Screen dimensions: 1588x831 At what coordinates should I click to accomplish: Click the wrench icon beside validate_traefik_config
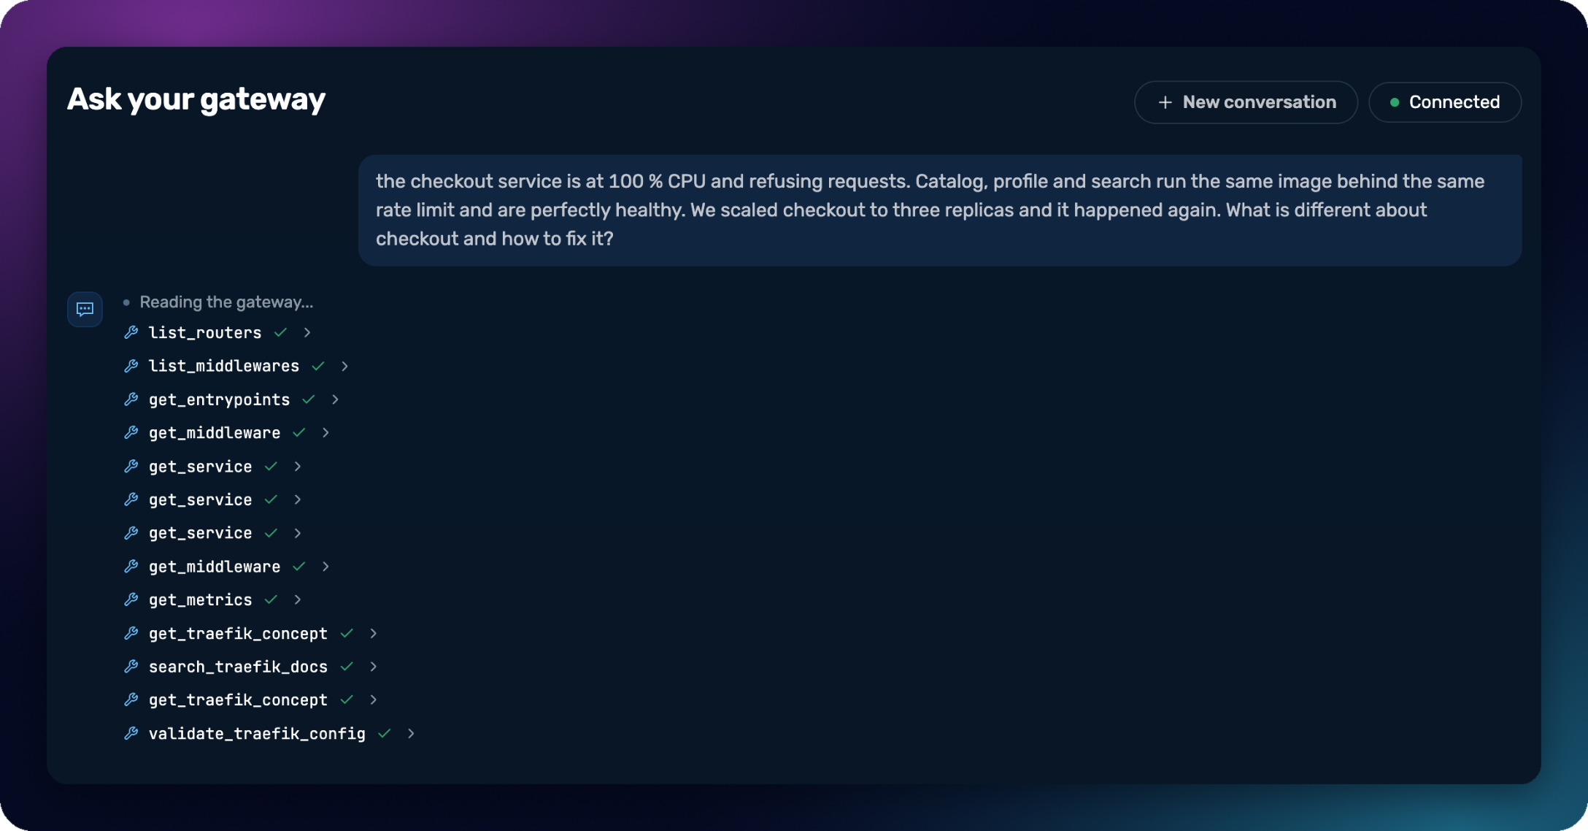coord(131,733)
